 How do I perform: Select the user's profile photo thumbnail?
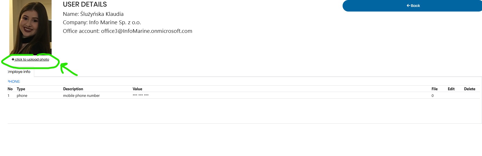[x=30, y=27]
